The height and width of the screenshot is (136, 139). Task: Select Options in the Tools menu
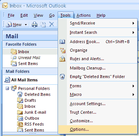pyautogui.click(x=98, y=129)
